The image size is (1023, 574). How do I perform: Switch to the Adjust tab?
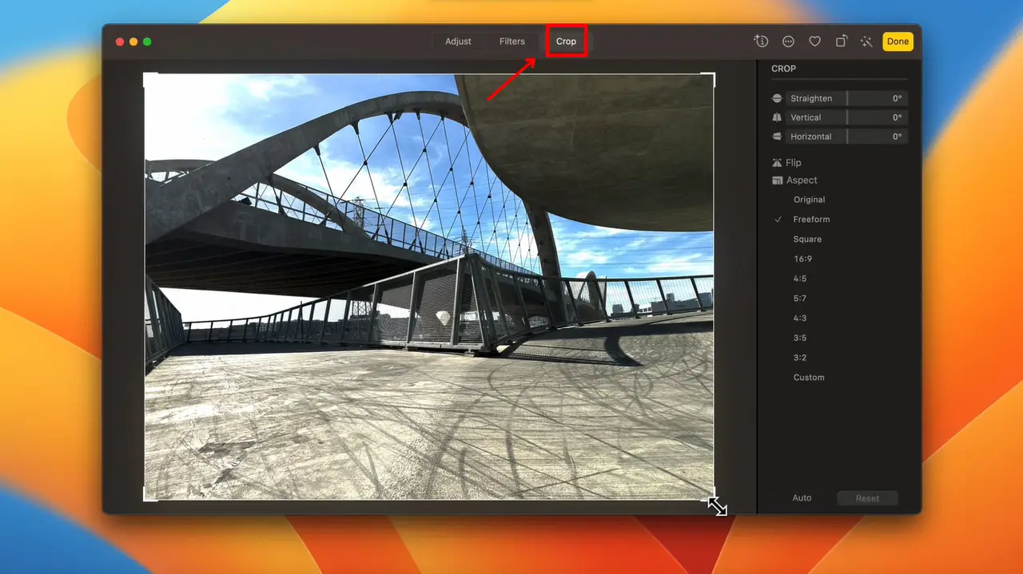[x=458, y=41]
